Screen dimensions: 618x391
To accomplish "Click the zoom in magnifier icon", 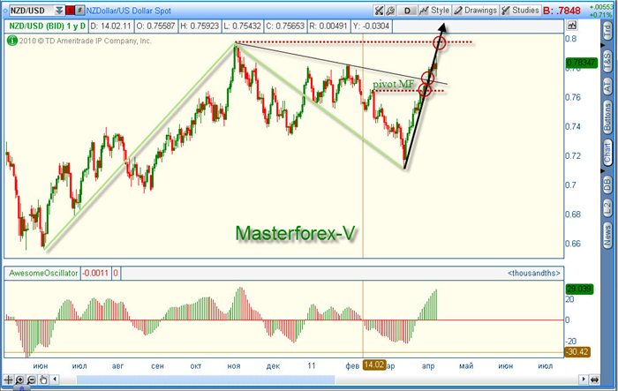I will pos(19,380).
